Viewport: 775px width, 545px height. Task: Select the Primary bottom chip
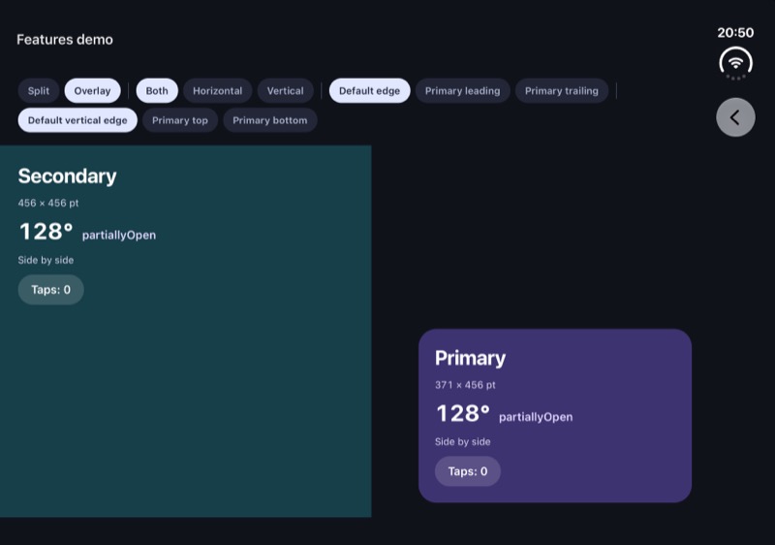tap(270, 120)
